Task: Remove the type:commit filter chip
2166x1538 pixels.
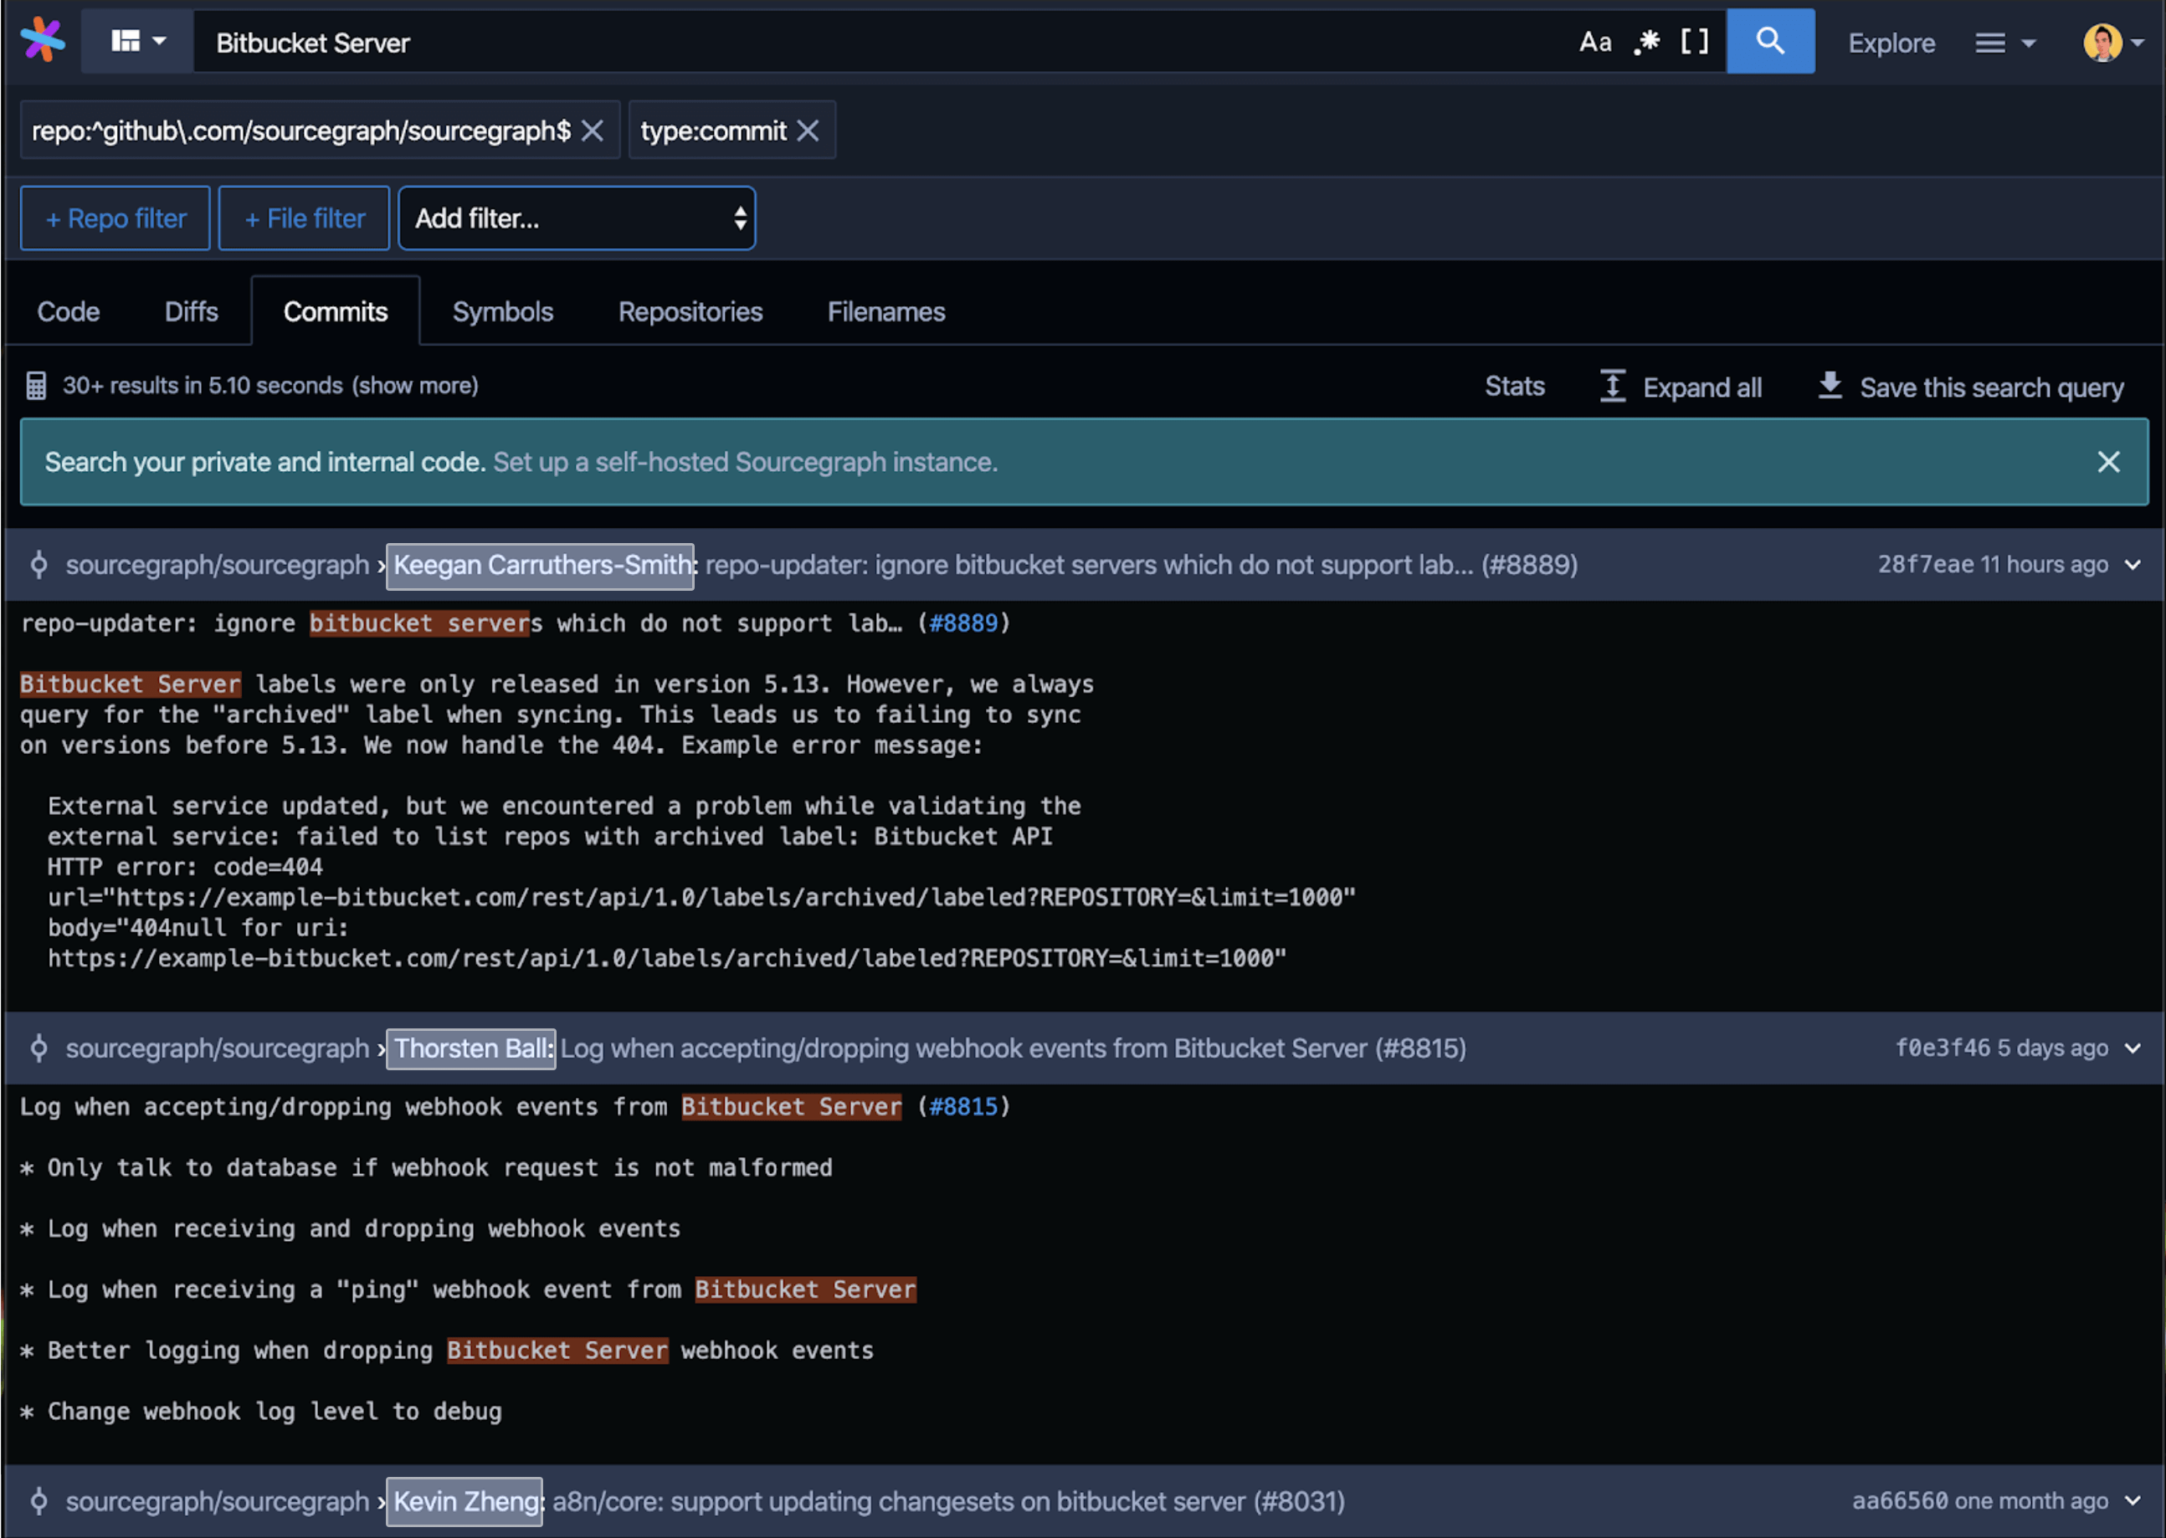Action: (808, 131)
